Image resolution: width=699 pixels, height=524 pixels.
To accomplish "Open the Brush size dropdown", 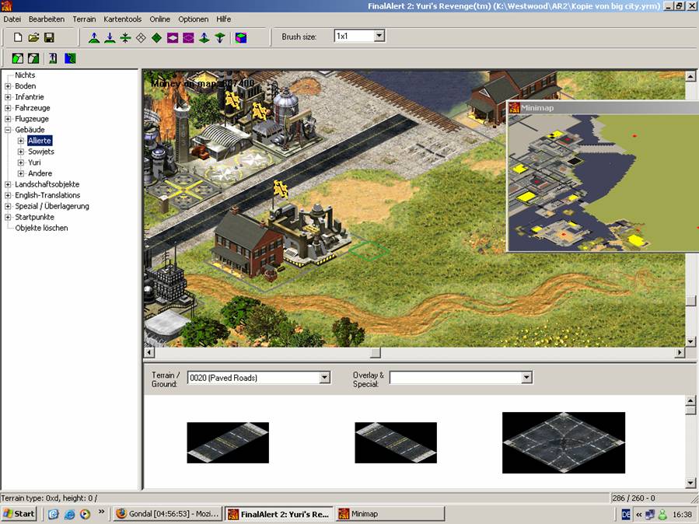I will click(379, 36).
